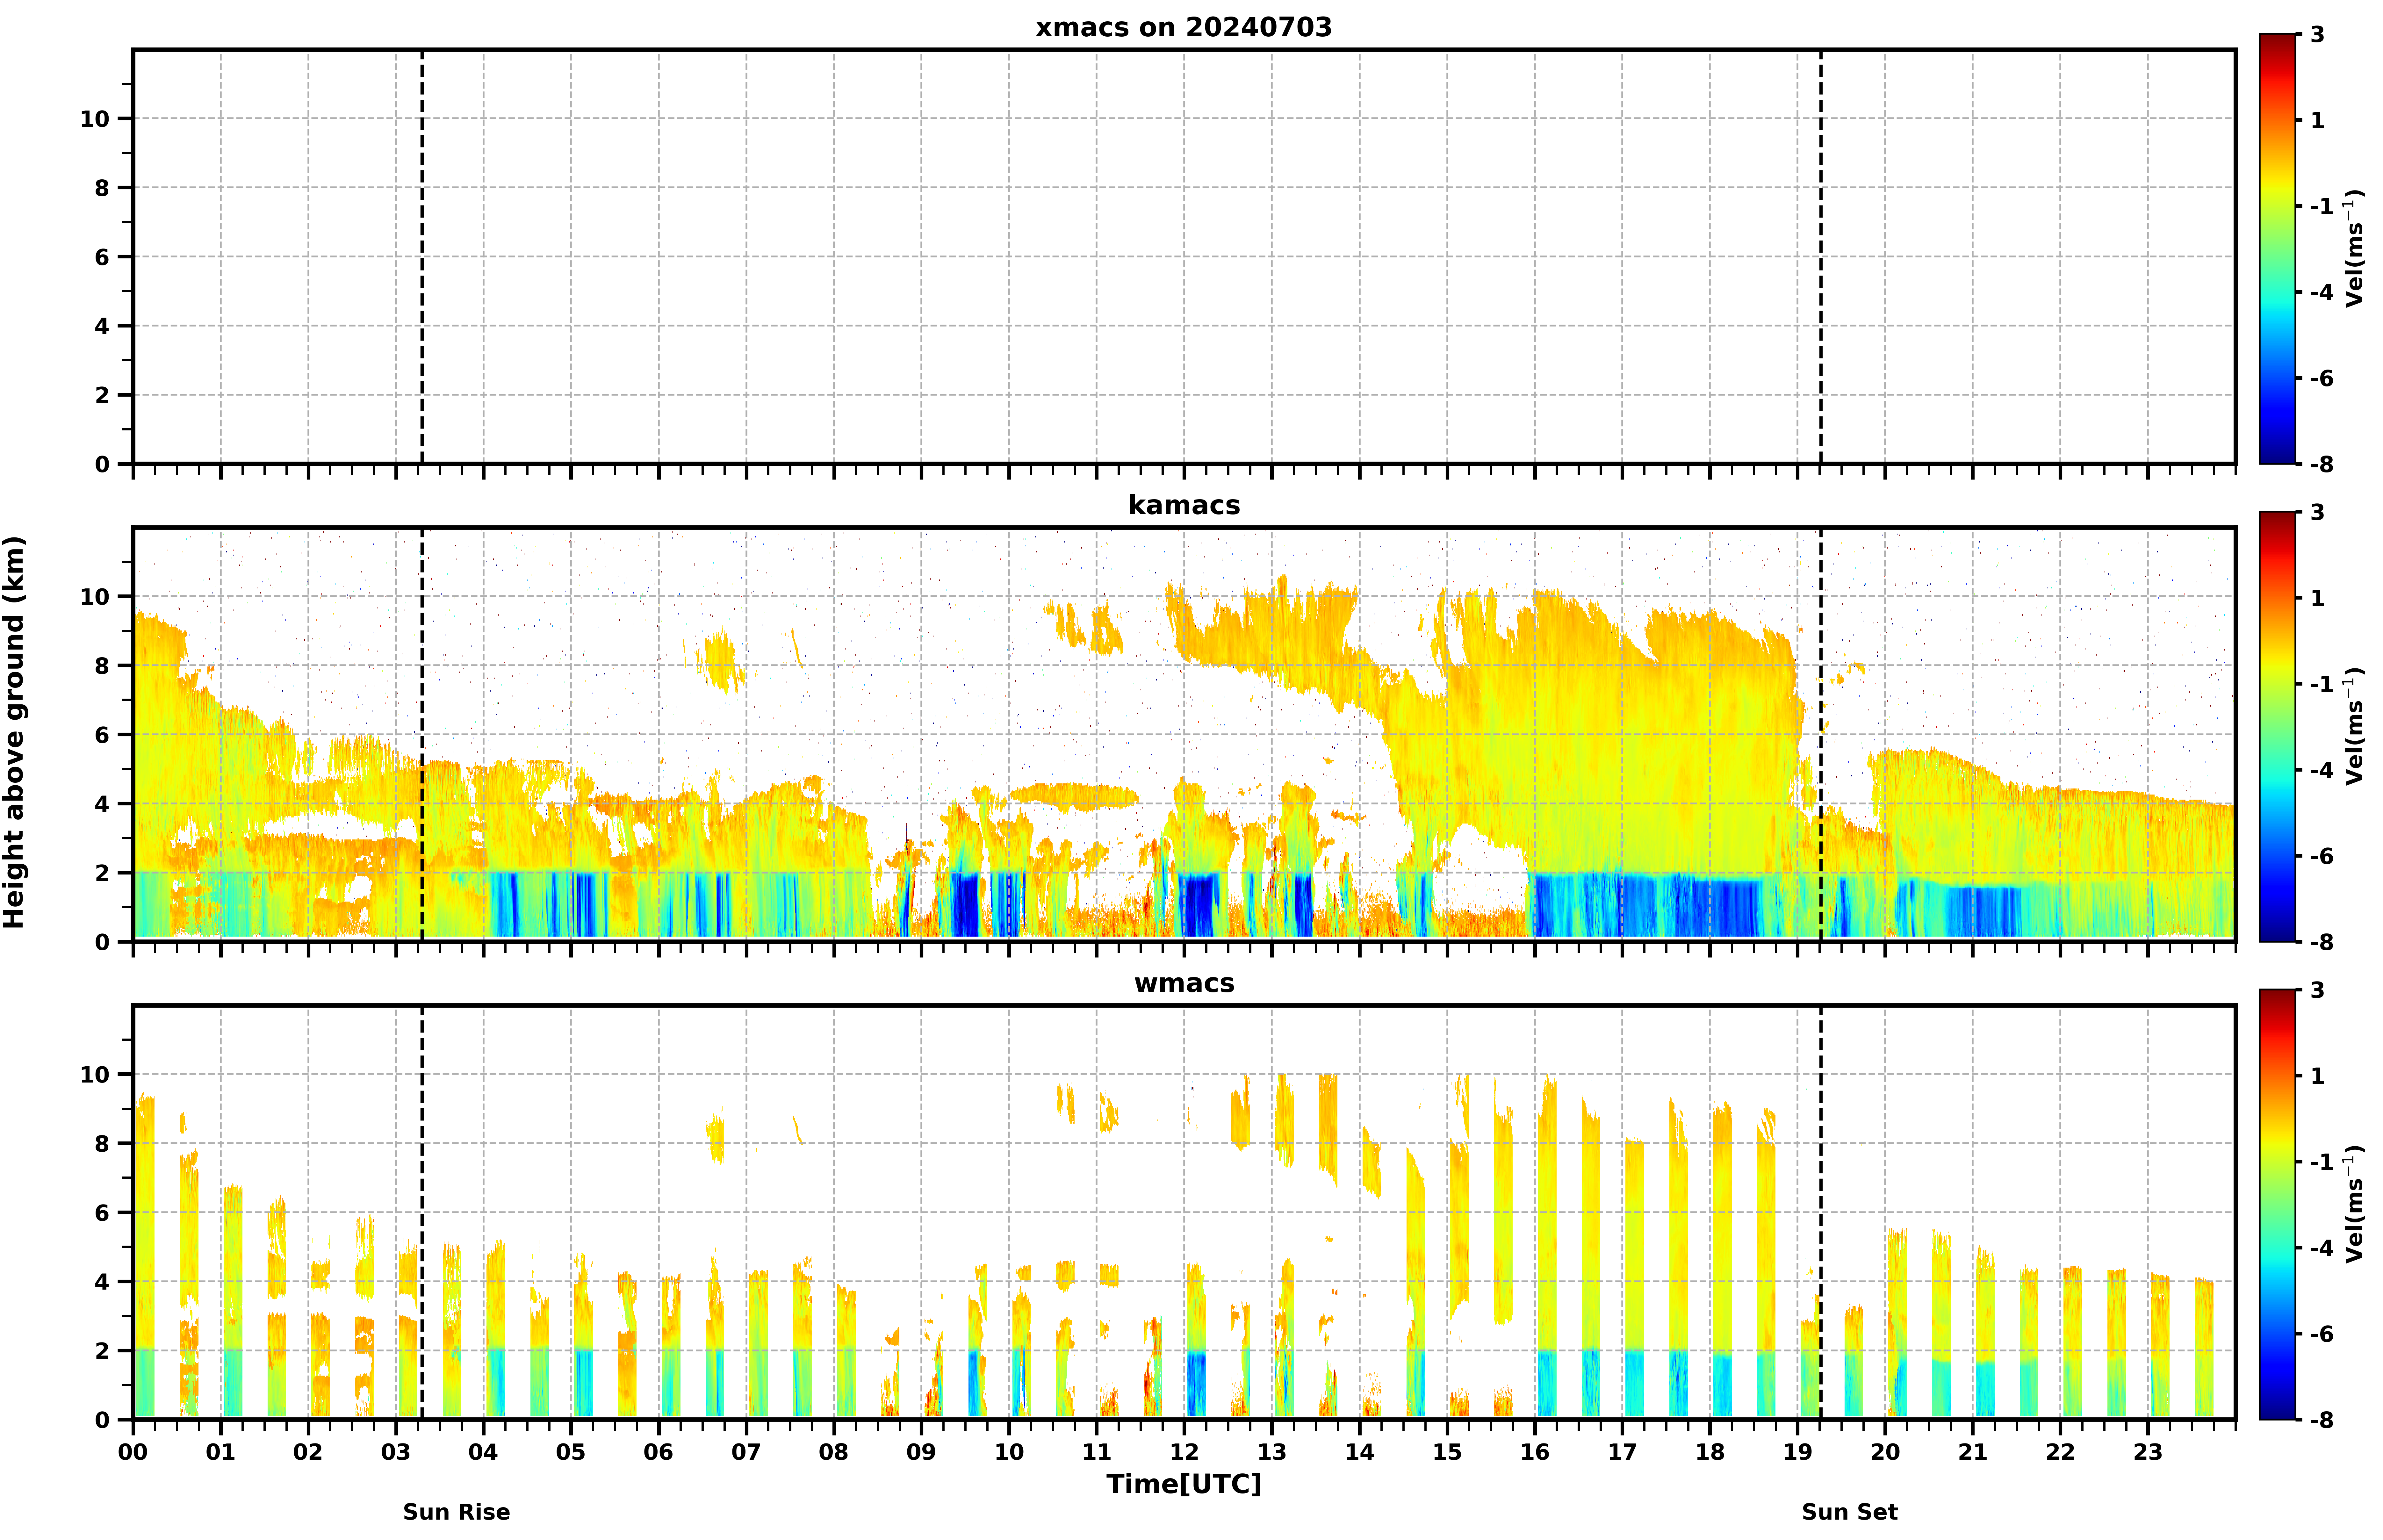Click the Sun Rise label below the axis
This screenshot has width=2383, height=1540.
pyautogui.click(x=456, y=1512)
